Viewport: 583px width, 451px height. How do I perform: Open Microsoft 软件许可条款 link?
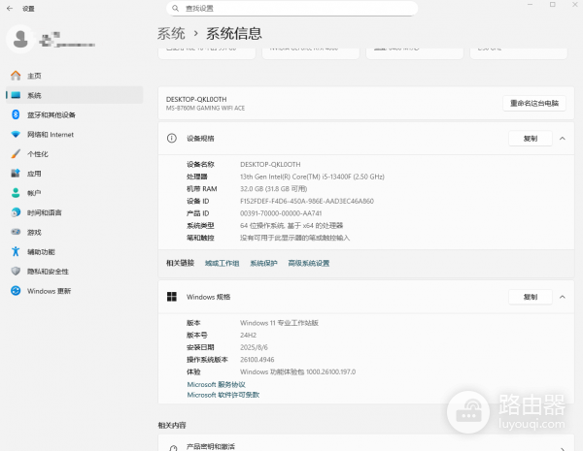[x=223, y=395]
